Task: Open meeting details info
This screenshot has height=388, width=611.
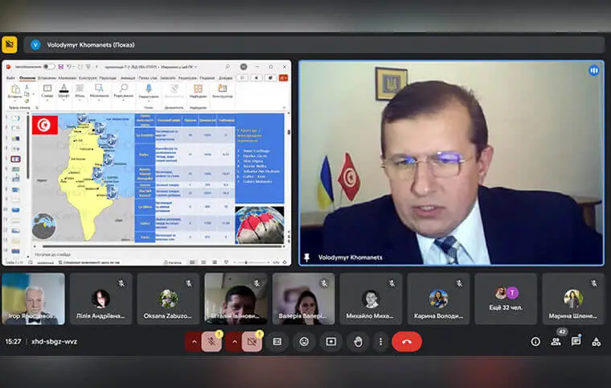Action: (x=535, y=341)
